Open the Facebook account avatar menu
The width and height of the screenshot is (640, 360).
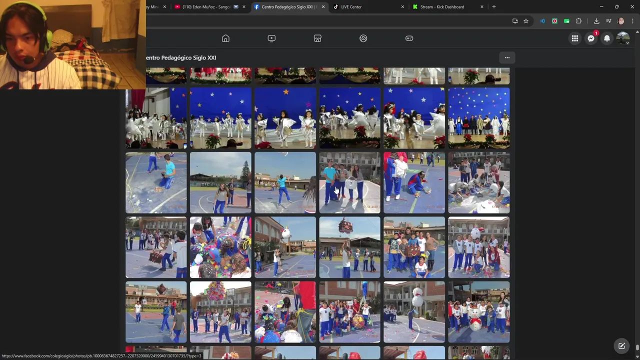pos(623,38)
